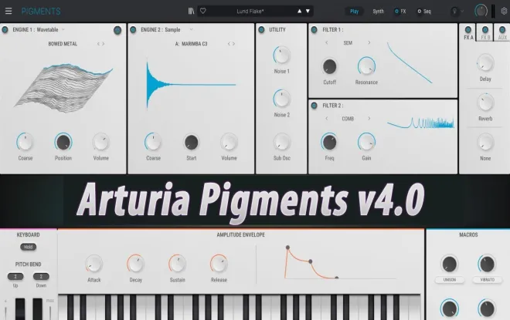Click the Sub Osc knob
Image resolution: width=510 pixels, height=320 pixels.
(282, 142)
